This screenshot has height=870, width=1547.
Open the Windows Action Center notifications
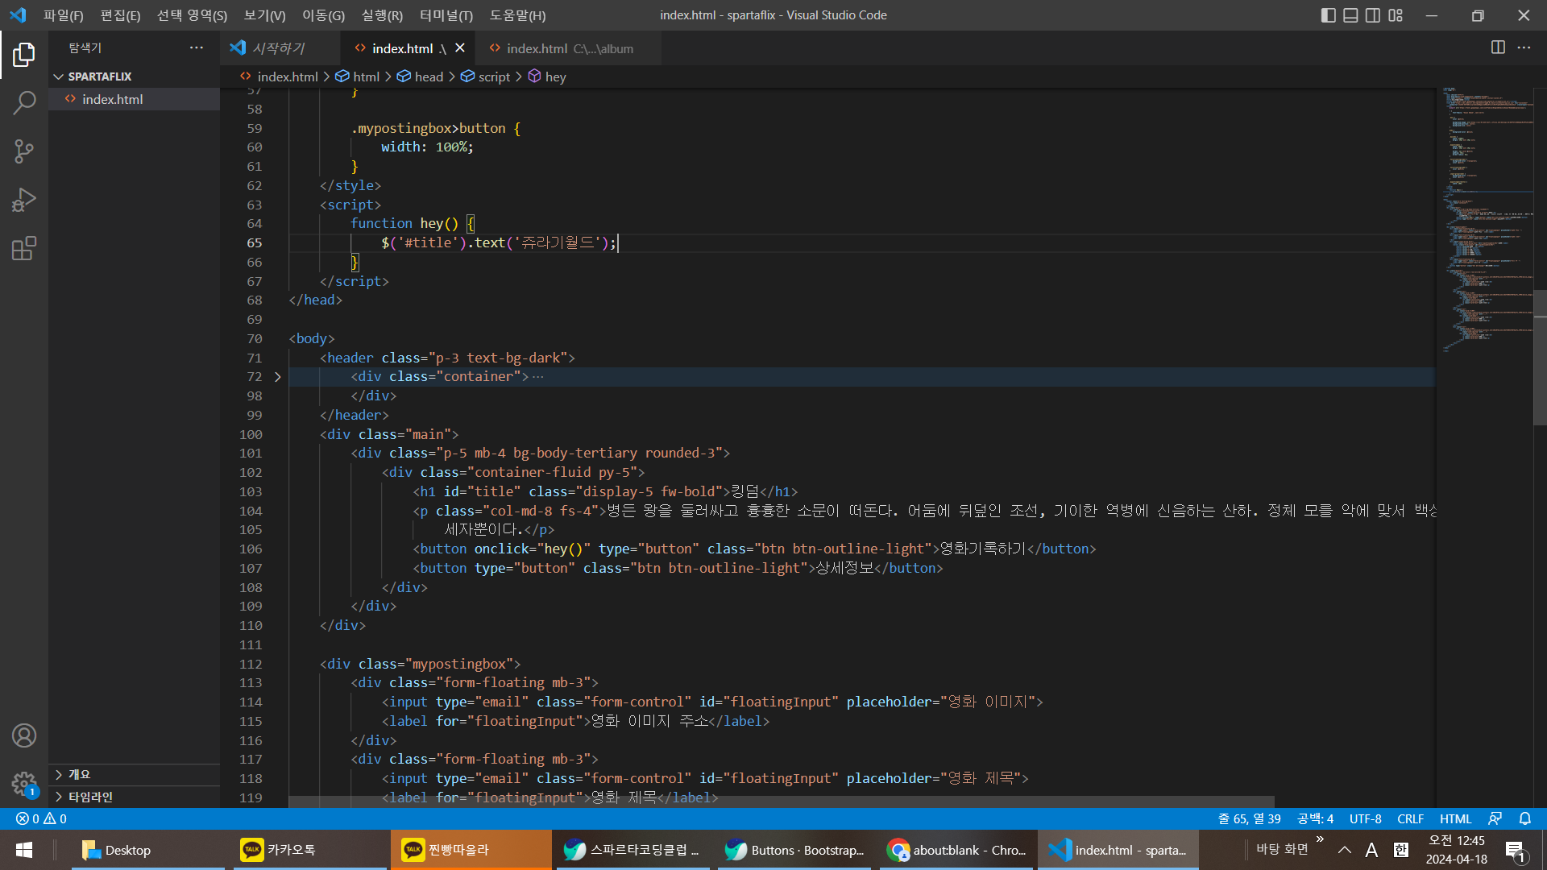pyautogui.click(x=1515, y=851)
